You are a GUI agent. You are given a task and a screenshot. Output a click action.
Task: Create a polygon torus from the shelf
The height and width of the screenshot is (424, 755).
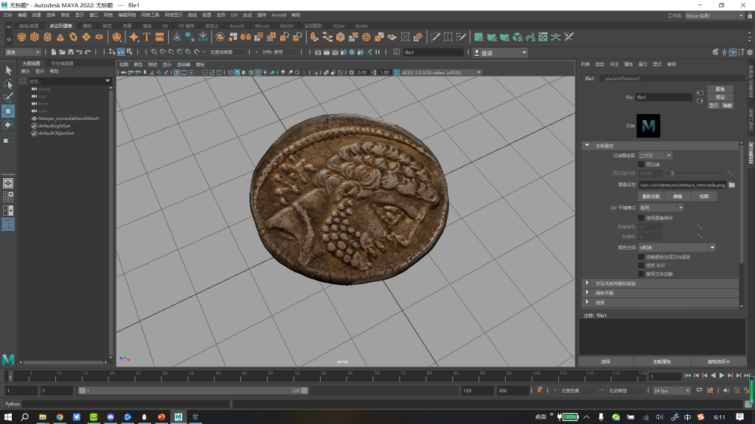point(73,37)
